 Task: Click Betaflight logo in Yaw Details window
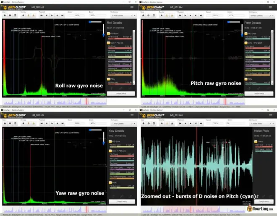pos(13,115)
